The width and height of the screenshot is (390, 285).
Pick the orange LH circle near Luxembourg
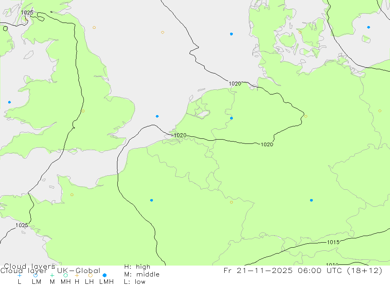(232, 203)
